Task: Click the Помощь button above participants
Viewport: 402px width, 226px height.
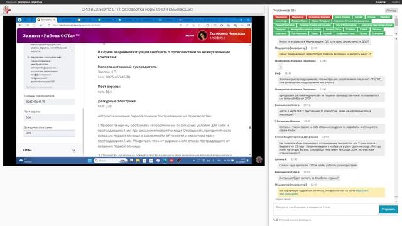Action: [x=391, y=11]
